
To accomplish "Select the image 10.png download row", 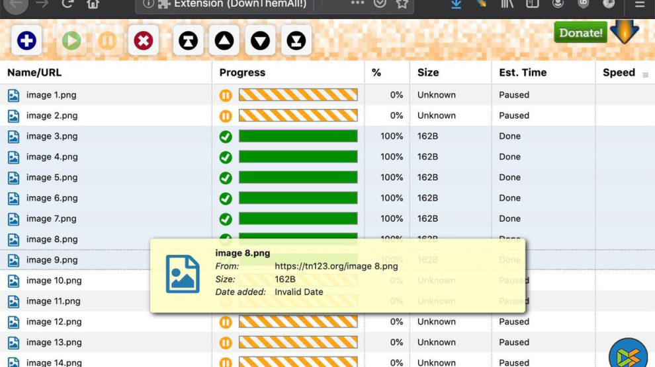I will pyautogui.click(x=54, y=281).
